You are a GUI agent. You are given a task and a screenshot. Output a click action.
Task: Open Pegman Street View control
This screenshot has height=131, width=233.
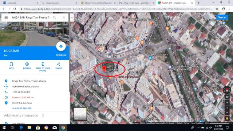(x=227, y=118)
